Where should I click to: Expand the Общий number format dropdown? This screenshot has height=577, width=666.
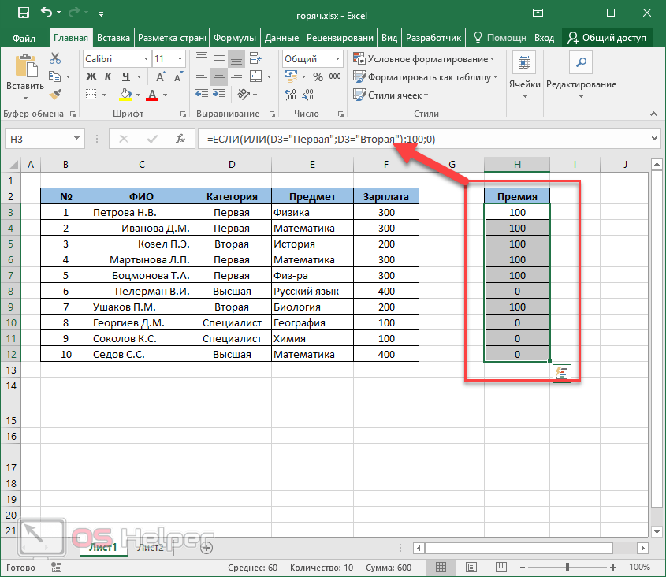[x=339, y=59]
